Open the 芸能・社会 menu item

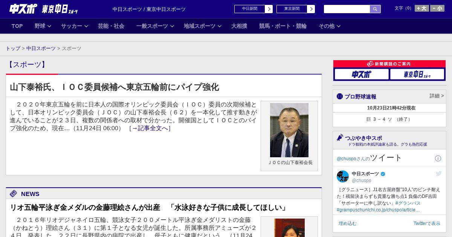point(111,26)
